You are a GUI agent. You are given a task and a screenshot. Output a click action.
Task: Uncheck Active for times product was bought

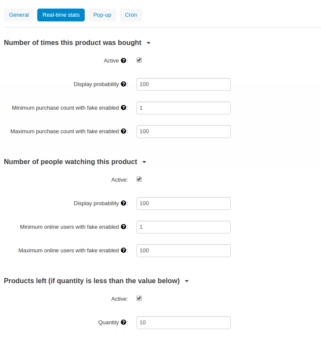139,60
